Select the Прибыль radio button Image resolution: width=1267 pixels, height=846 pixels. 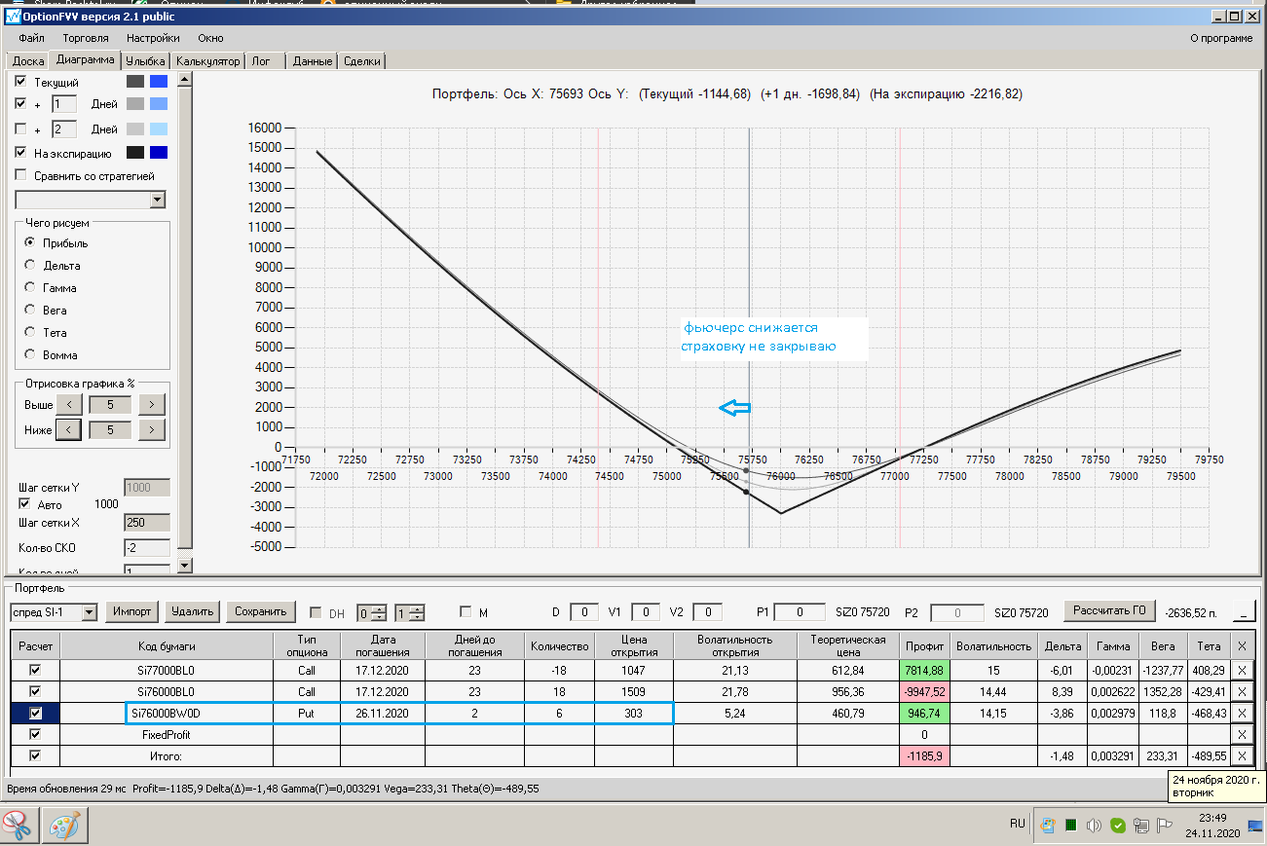[x=30, y=243]
